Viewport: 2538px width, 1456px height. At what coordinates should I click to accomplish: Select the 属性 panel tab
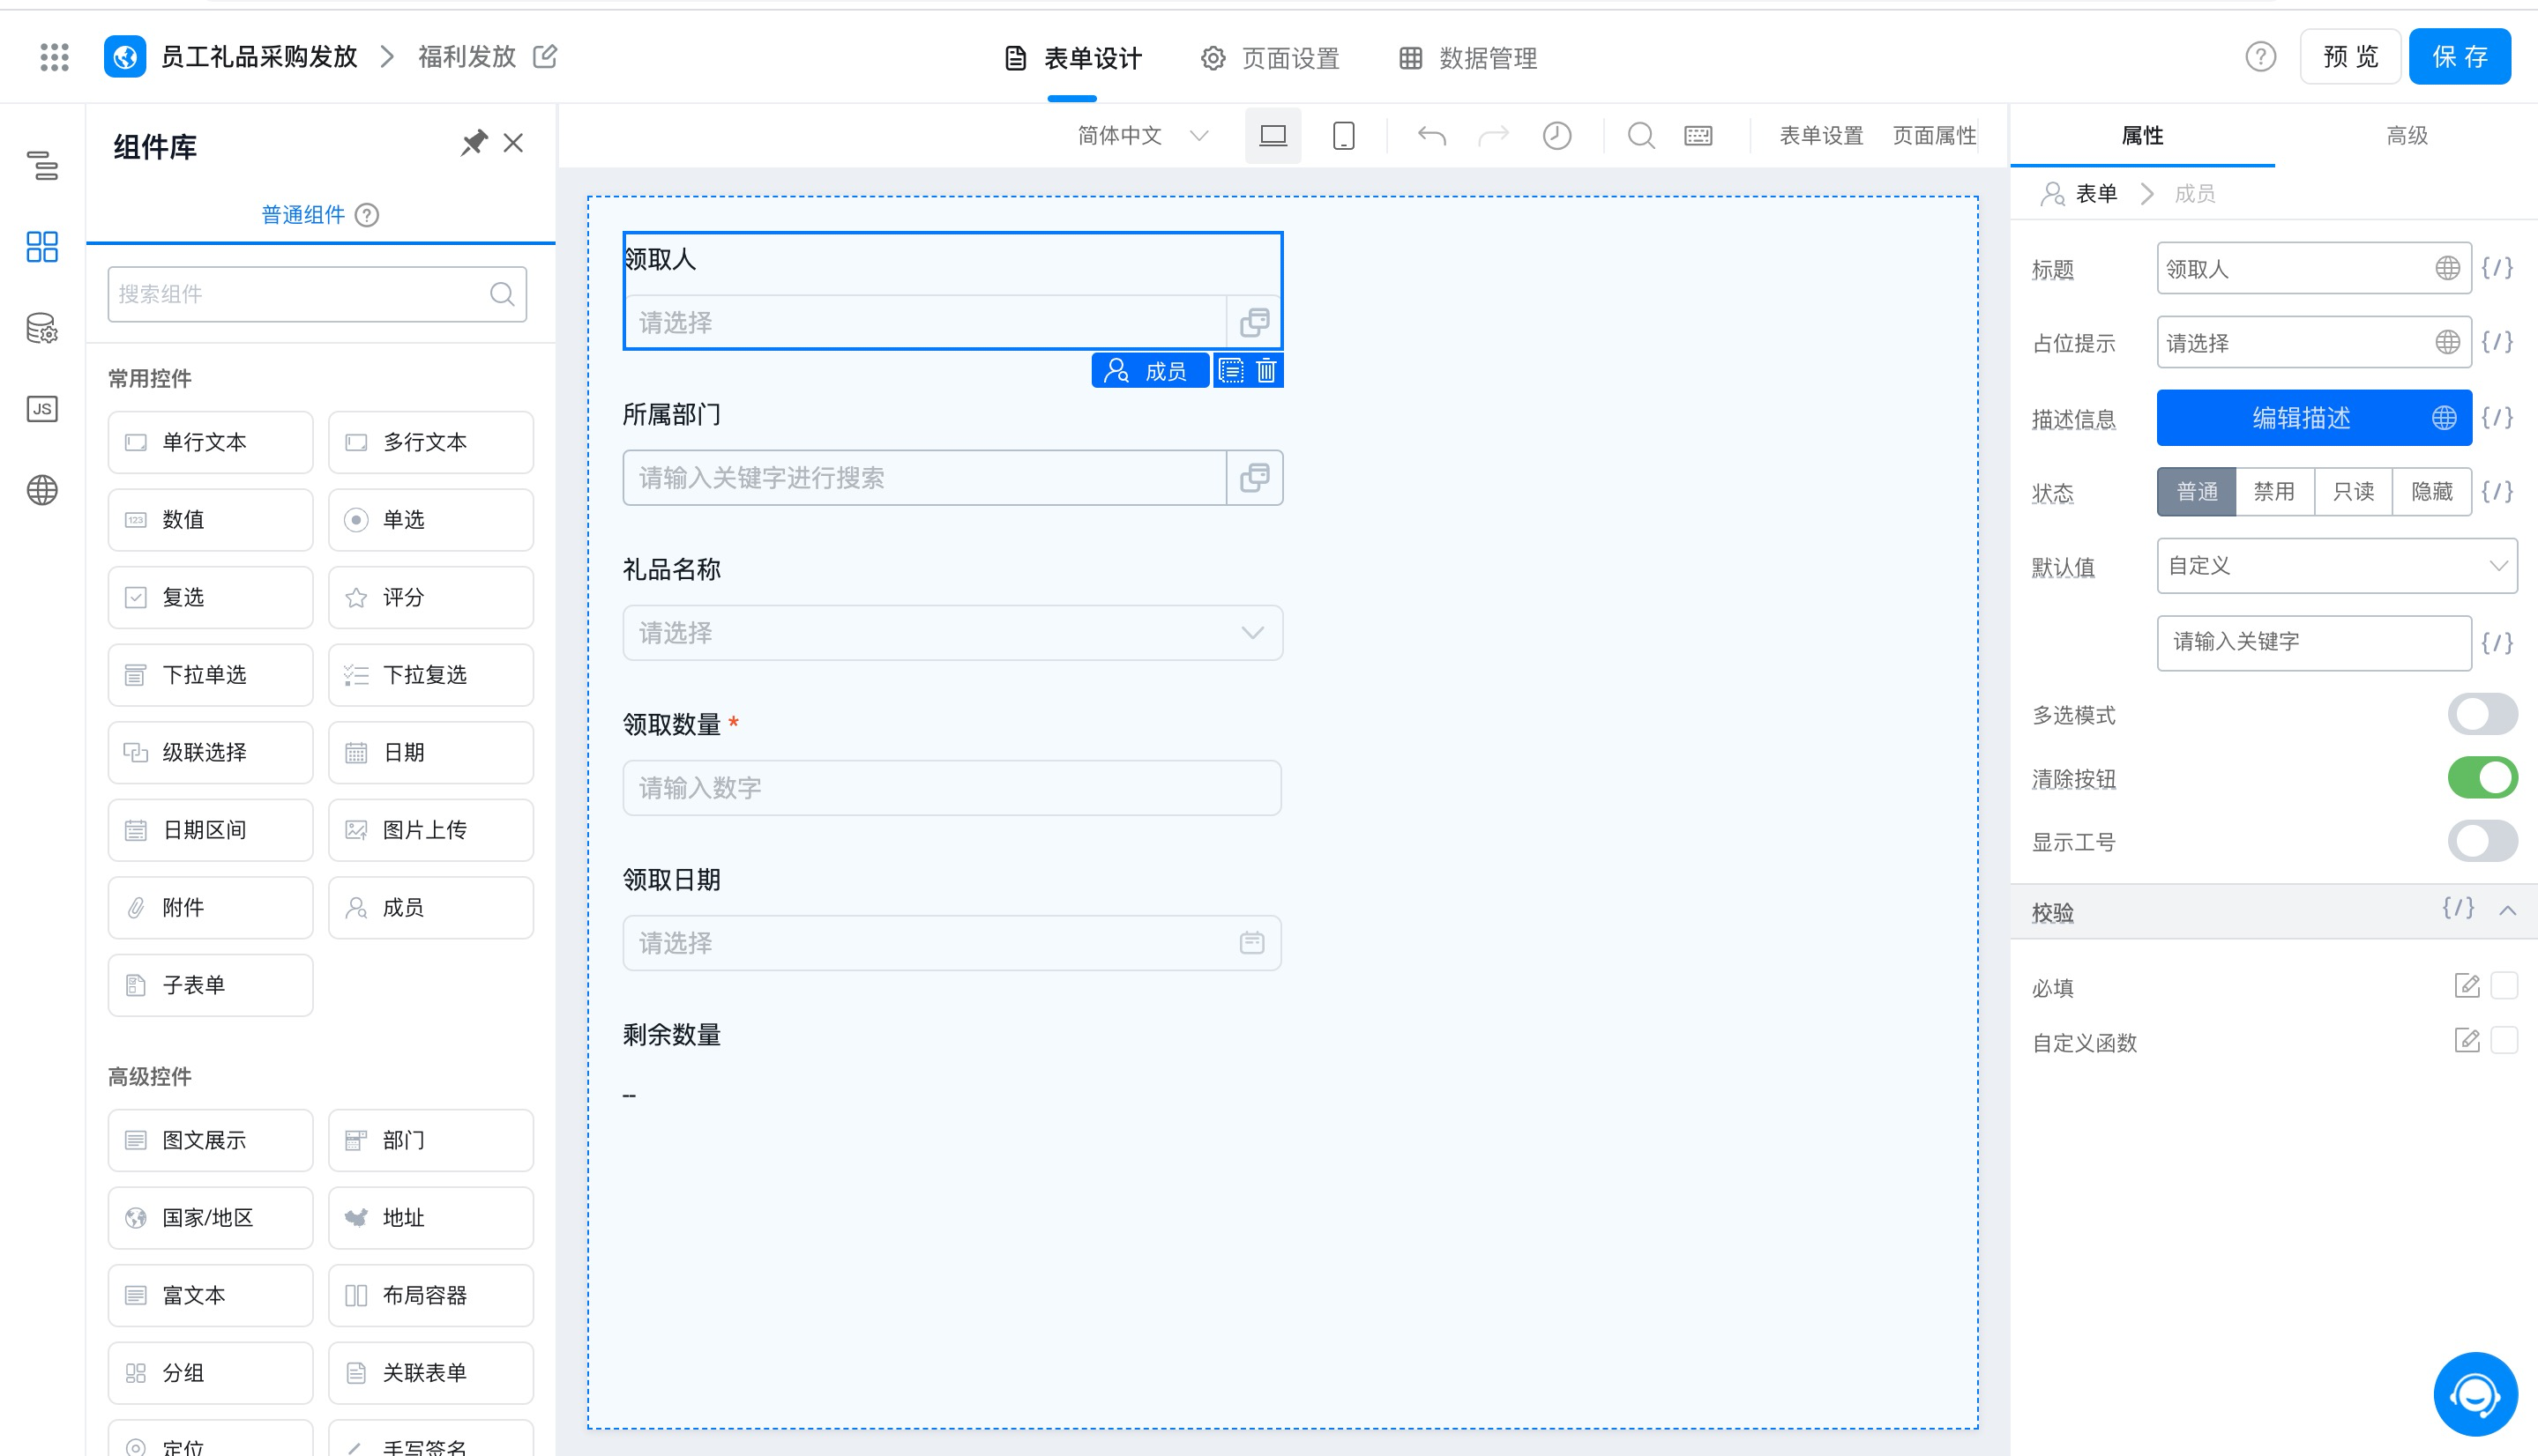[x=2142, y=135]
